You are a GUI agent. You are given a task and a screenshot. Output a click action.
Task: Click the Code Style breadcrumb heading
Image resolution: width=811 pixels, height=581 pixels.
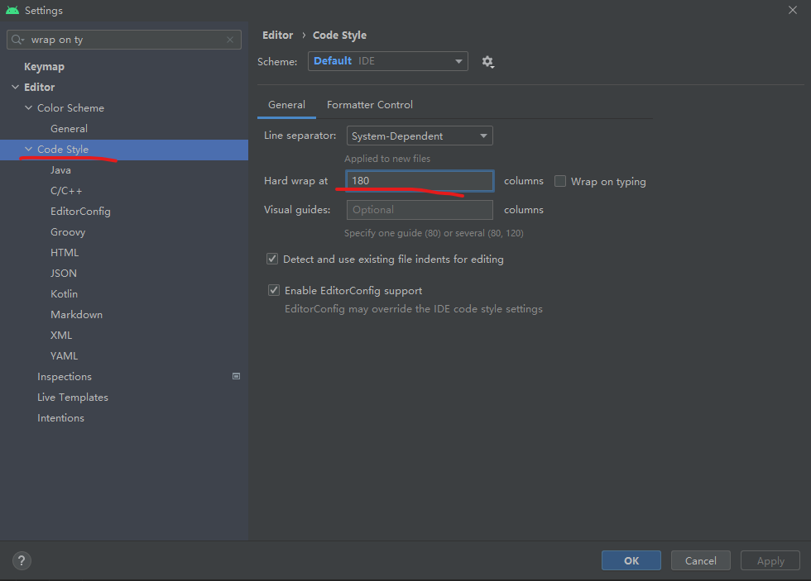point(340,35)
